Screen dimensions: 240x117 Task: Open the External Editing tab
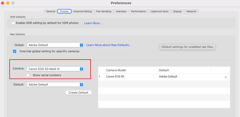tap(83, 11)
